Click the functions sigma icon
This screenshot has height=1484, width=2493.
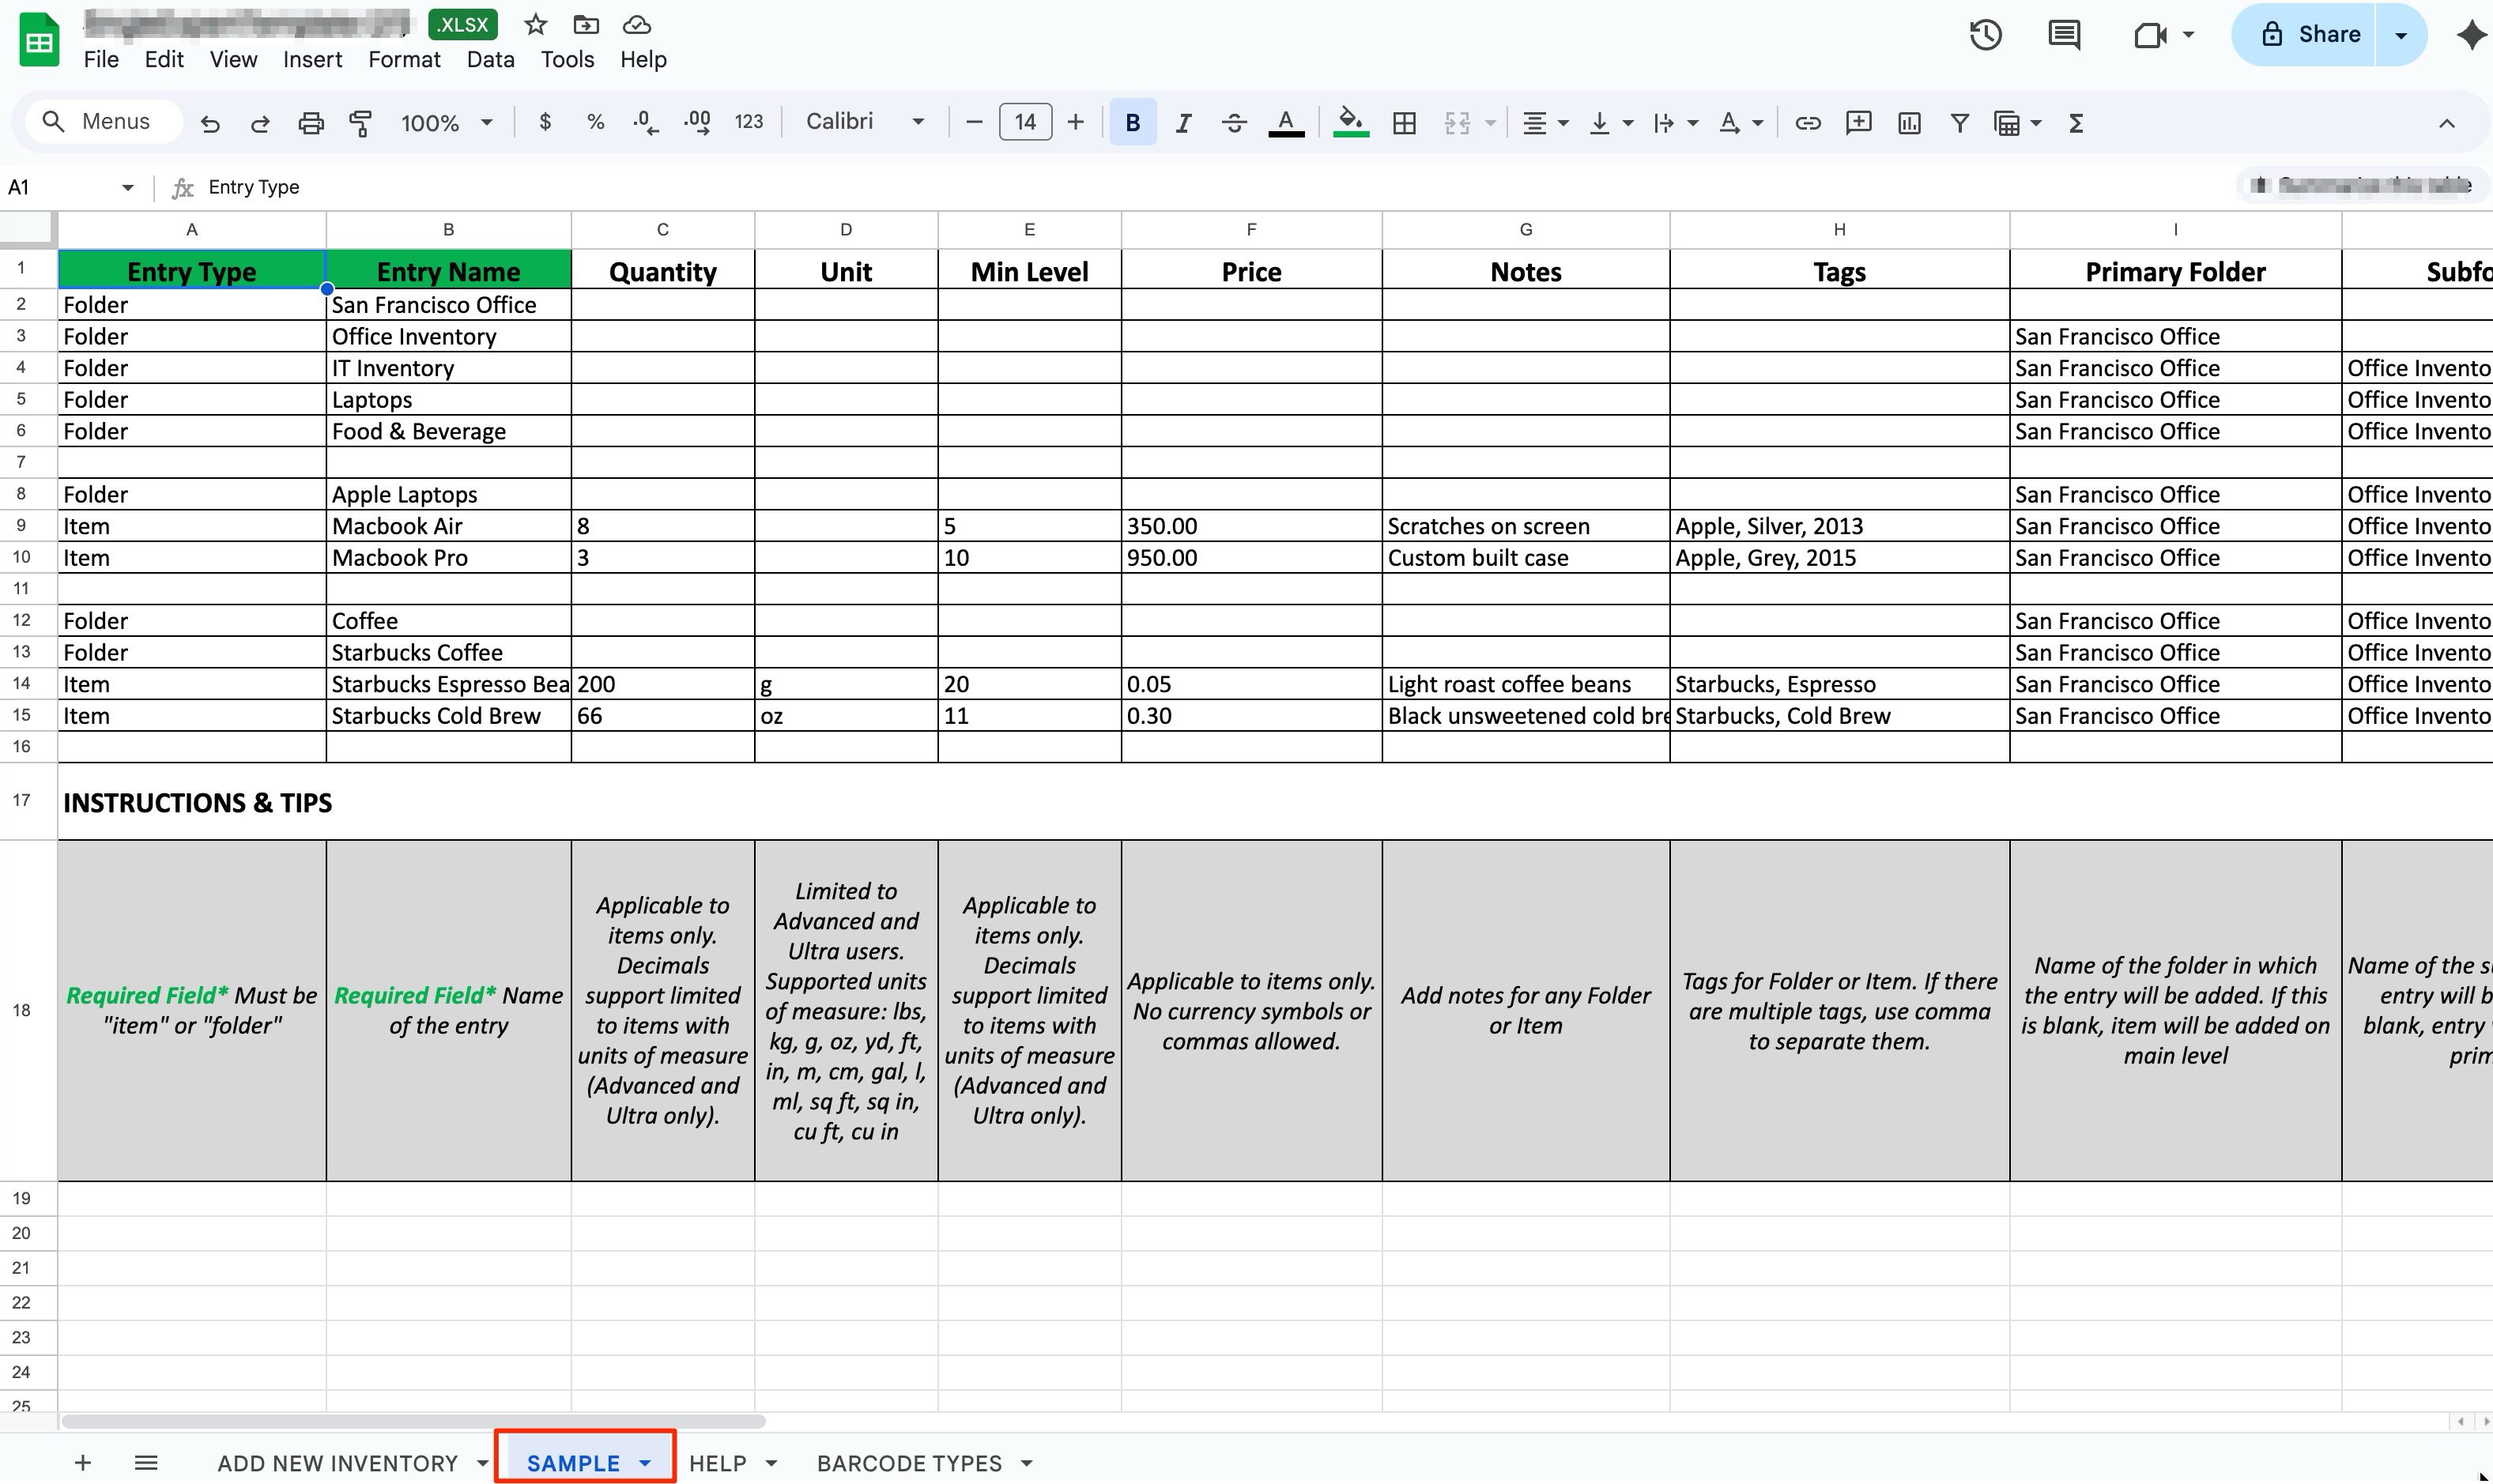tap(2076, 123)
